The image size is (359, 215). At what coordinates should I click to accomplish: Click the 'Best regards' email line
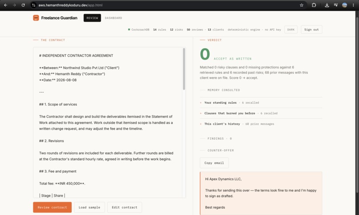click(215, 207)
